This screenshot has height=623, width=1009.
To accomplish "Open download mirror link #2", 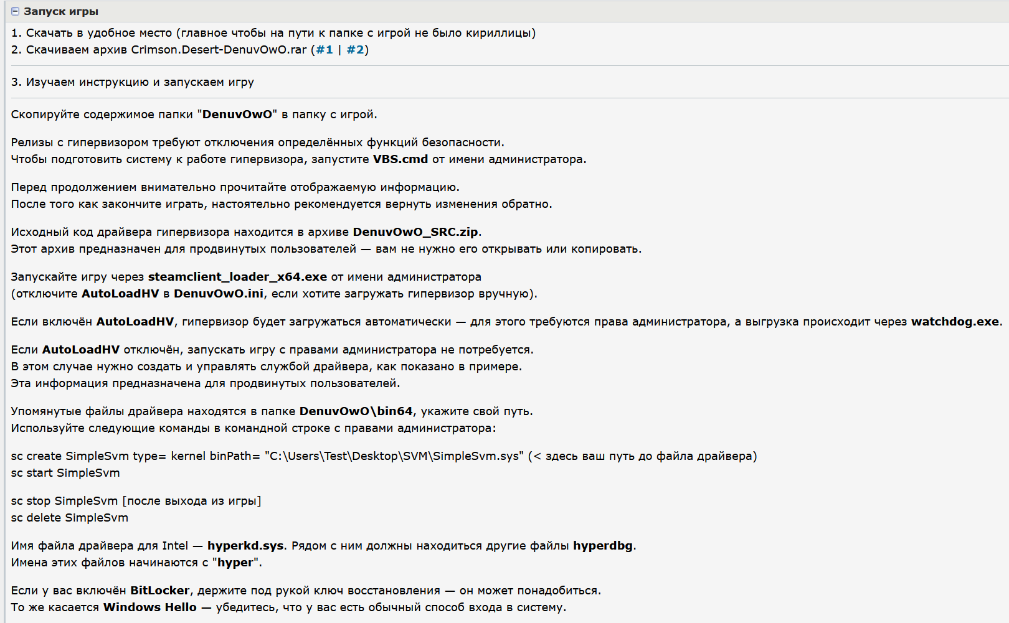I will pos(355,50).
